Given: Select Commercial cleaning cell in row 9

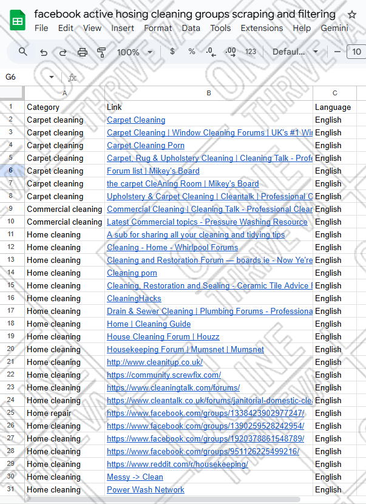Looking at the screenshot, I should tap(64, 209).
